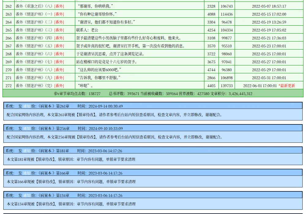
Task: Click word count 3722 in row 268
Action: point(211,54)
